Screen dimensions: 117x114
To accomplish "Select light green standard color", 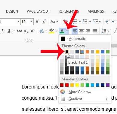I will click(x=82, y=85).
